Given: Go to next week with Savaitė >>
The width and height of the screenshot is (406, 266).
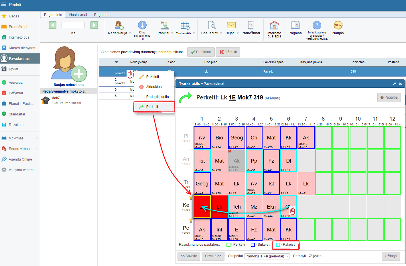Looking at the screenshot, I should tap(213, 256).
